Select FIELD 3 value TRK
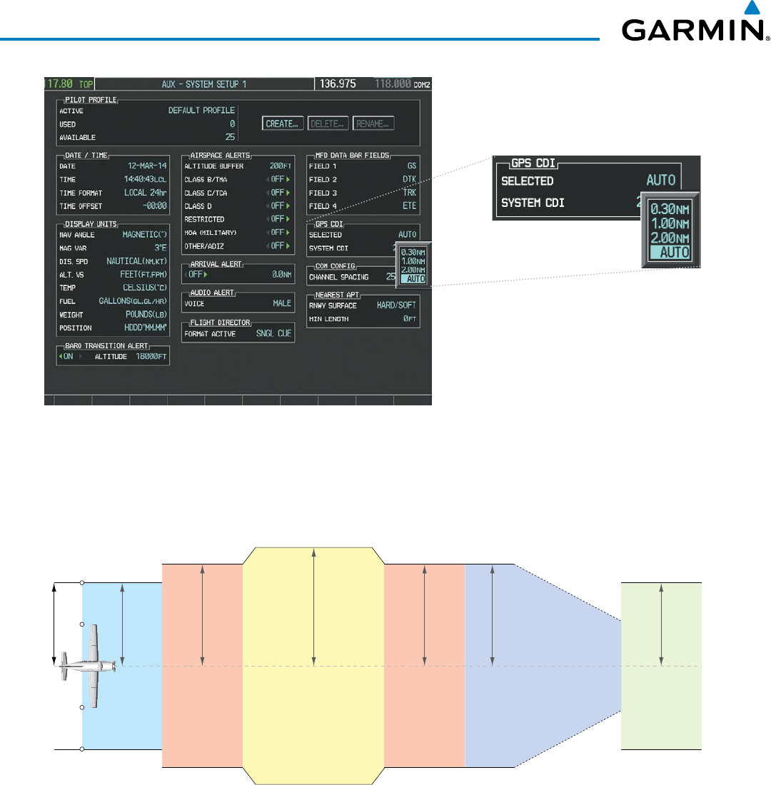The image size is (771, 785). [409, 193]
